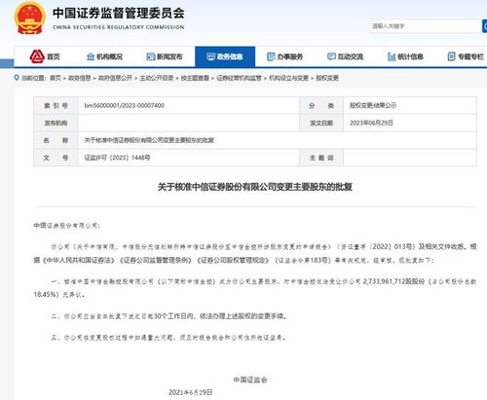The height and width of the screenshot is (400, 487).
Task: Click the third paragraph starting with 三、
Action: [169, 338]
